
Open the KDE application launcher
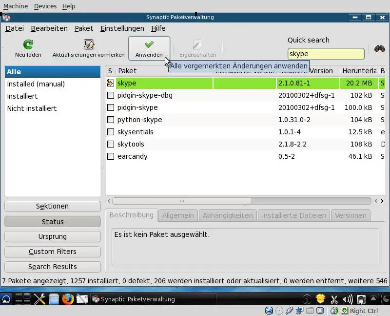click(x=6, y=299)
